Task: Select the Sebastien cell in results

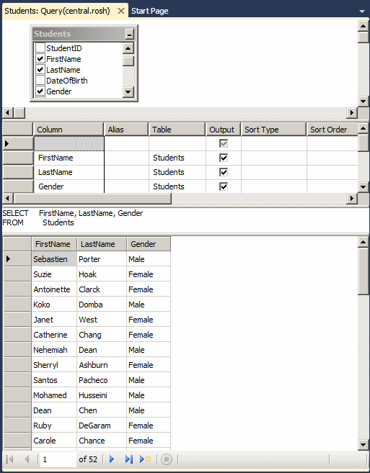Action: pos(54,259)
